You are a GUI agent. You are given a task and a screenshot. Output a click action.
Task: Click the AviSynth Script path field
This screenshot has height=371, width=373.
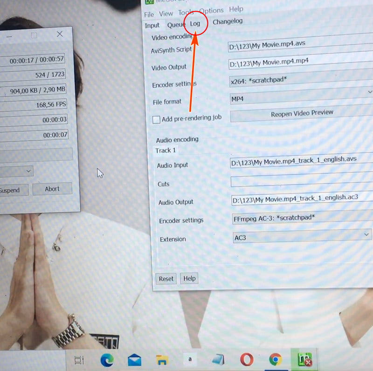point(300,42)
